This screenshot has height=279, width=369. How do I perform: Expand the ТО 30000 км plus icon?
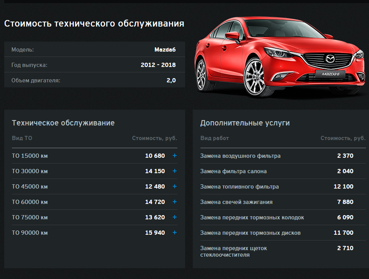click(x=175, y=171)
